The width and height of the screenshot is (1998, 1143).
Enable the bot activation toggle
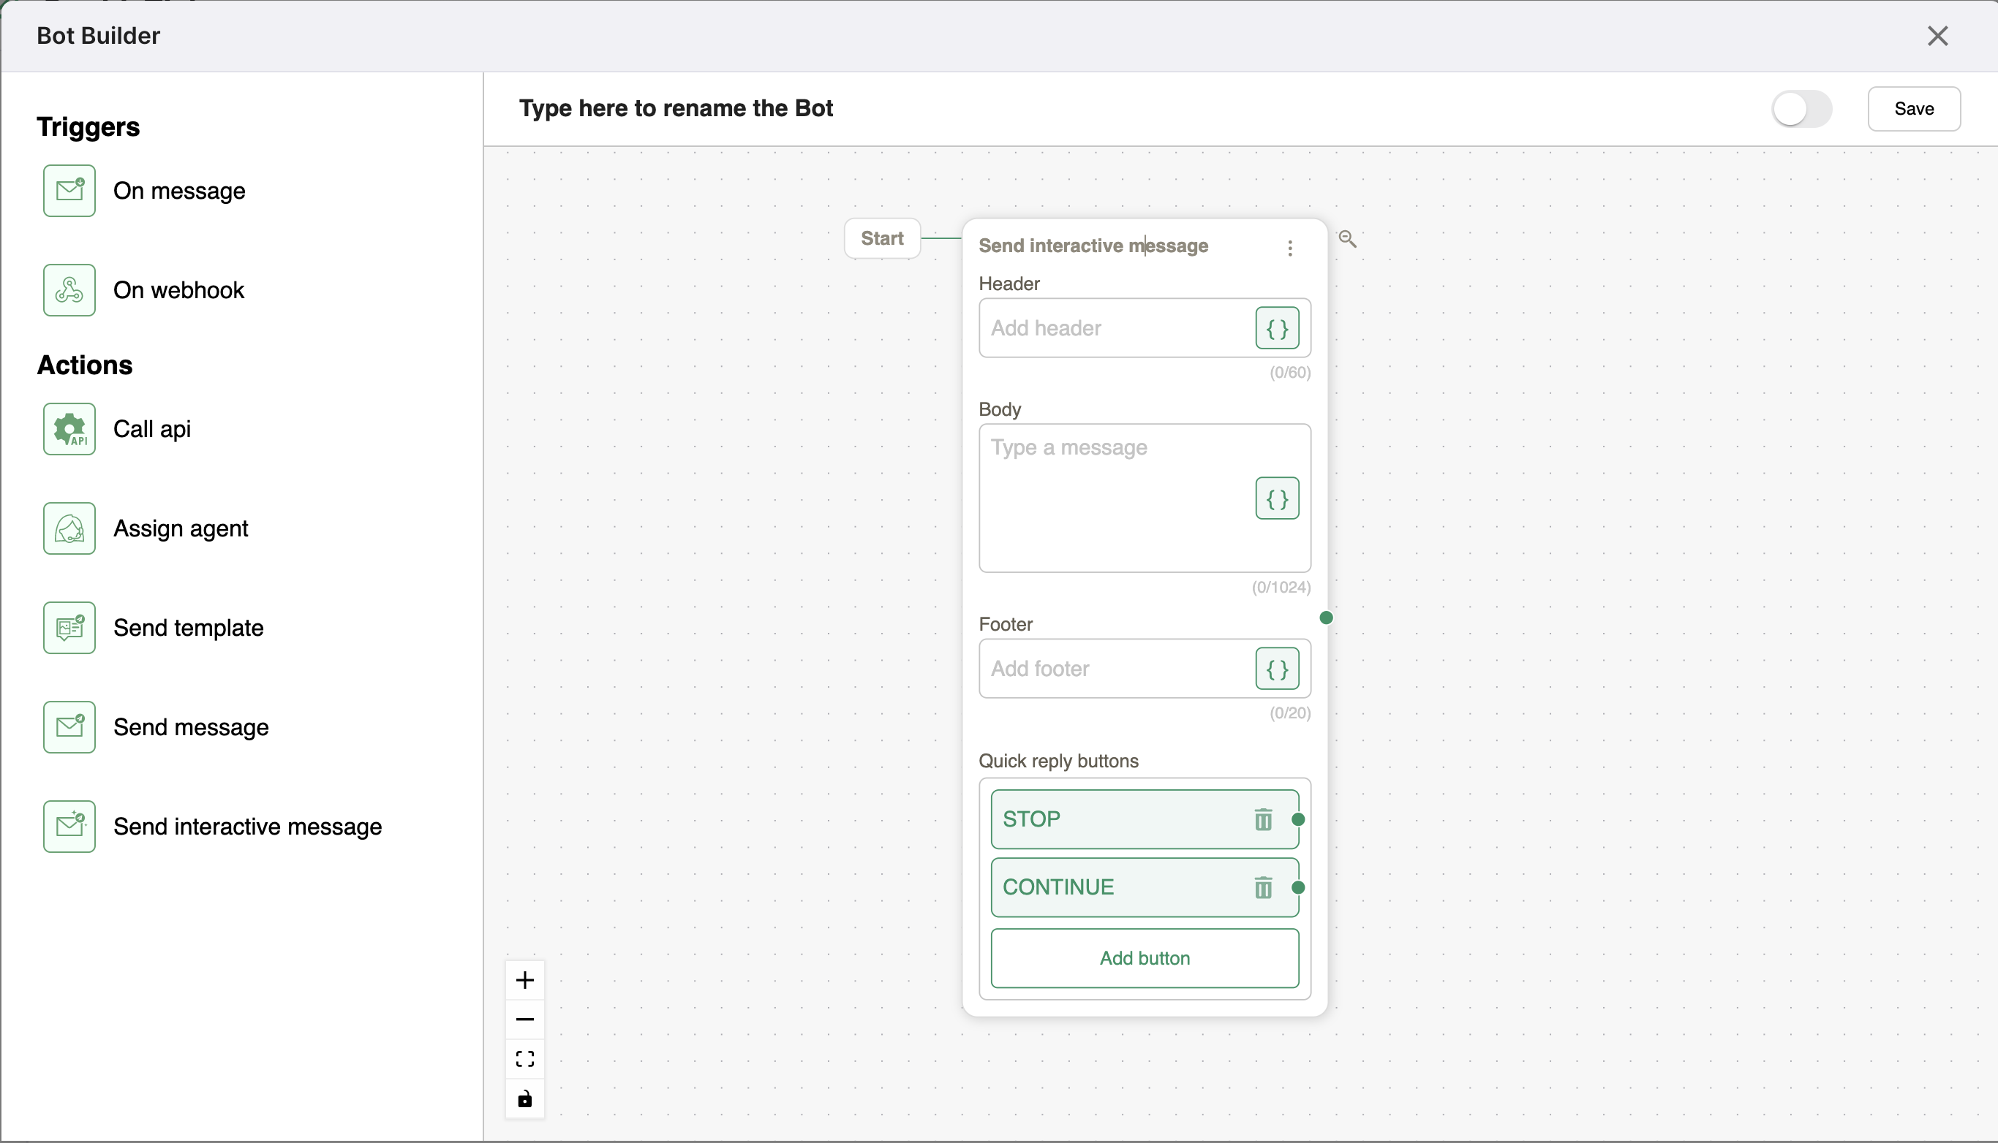click(x=1802, y=108)
